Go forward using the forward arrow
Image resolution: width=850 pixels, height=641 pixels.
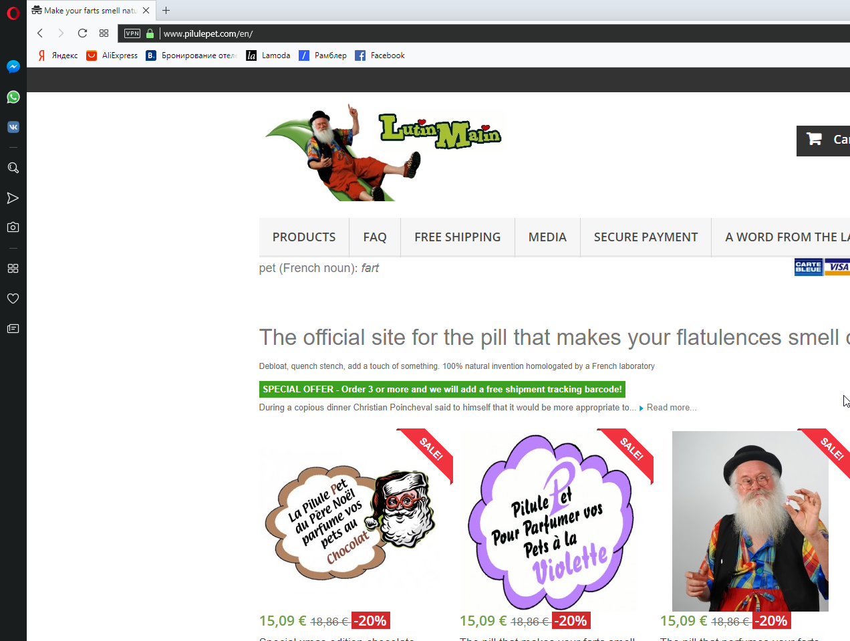point(61,33)
